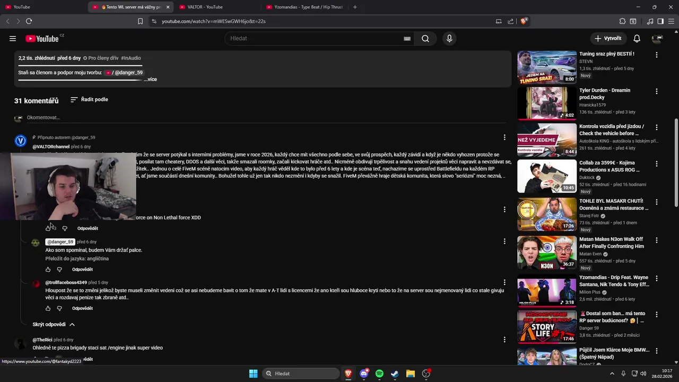The height and width of the screenshot is (382, 679).
Task: Reply to the @danger_59 comment via Odpovědět
Action: pos(82,270)
